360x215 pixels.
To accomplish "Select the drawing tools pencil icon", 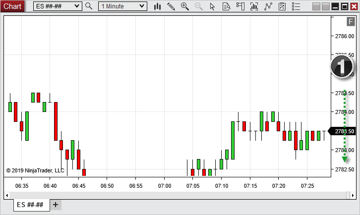I will pyautogui.click(x=171, y=6).
